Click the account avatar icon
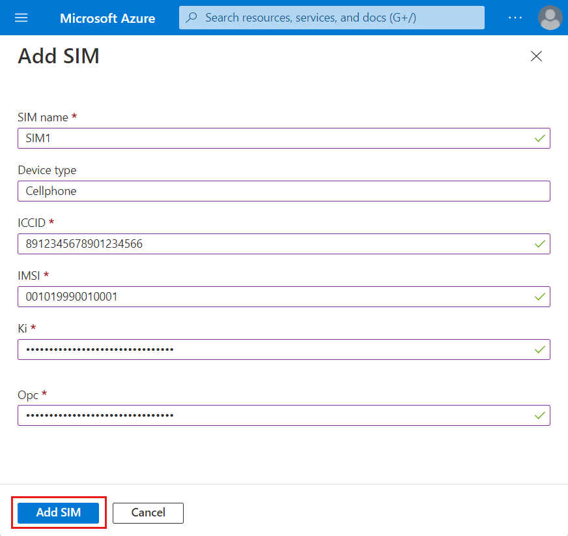This screenshot has height=536, width=568. click(x=550, y=18)
